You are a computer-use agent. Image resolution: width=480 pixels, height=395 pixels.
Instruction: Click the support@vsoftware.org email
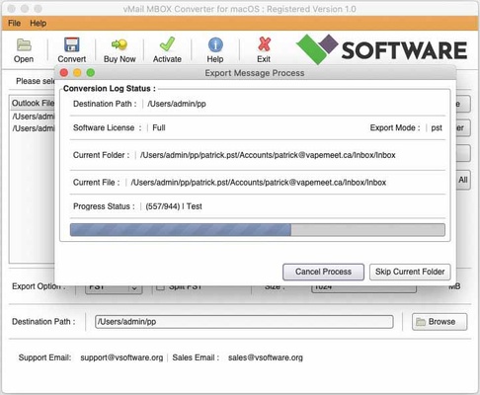tap(121, 357)
